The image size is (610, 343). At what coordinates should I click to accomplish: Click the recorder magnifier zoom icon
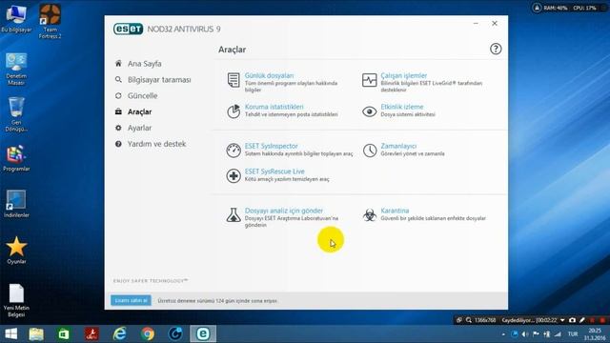click(x=469, y=320)
